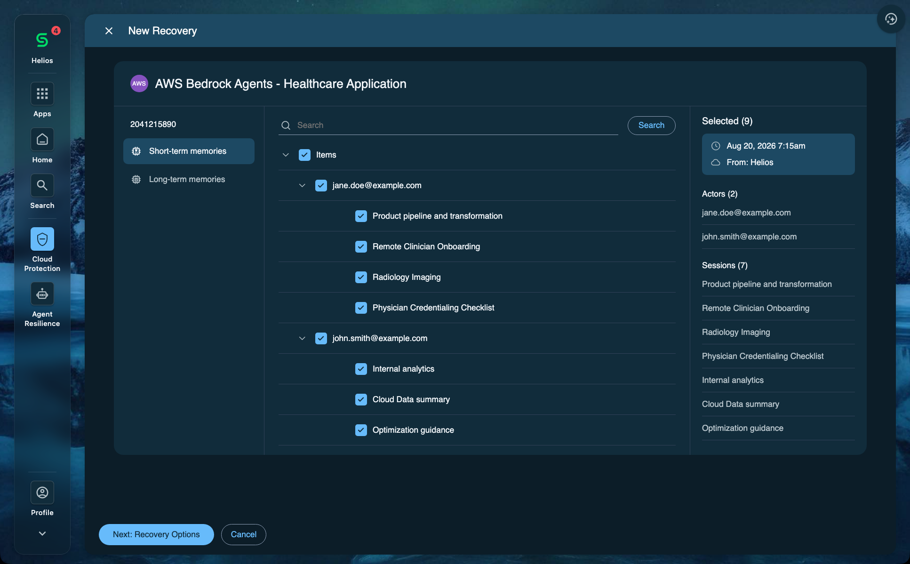
Task: Uncheck Cloud Data summary checkbox
Action: point(361,399)
